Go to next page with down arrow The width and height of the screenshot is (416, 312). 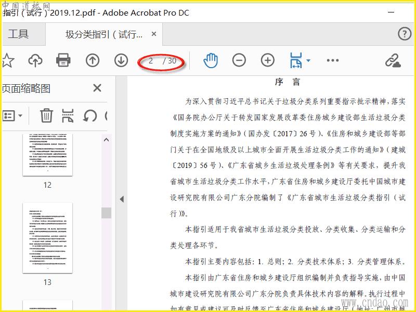click(121, 60)
